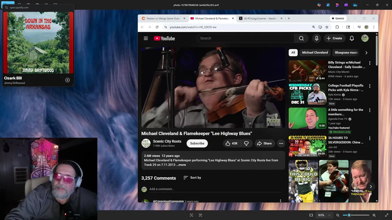Zoom in with the plus magnifier in Photos

coord(374,215)
